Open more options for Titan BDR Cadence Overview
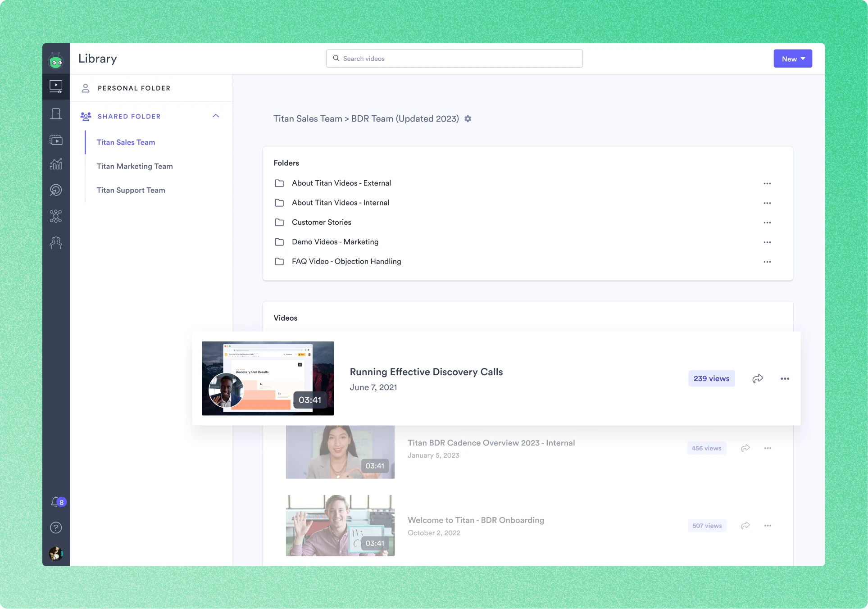 (x=768, y=448)
